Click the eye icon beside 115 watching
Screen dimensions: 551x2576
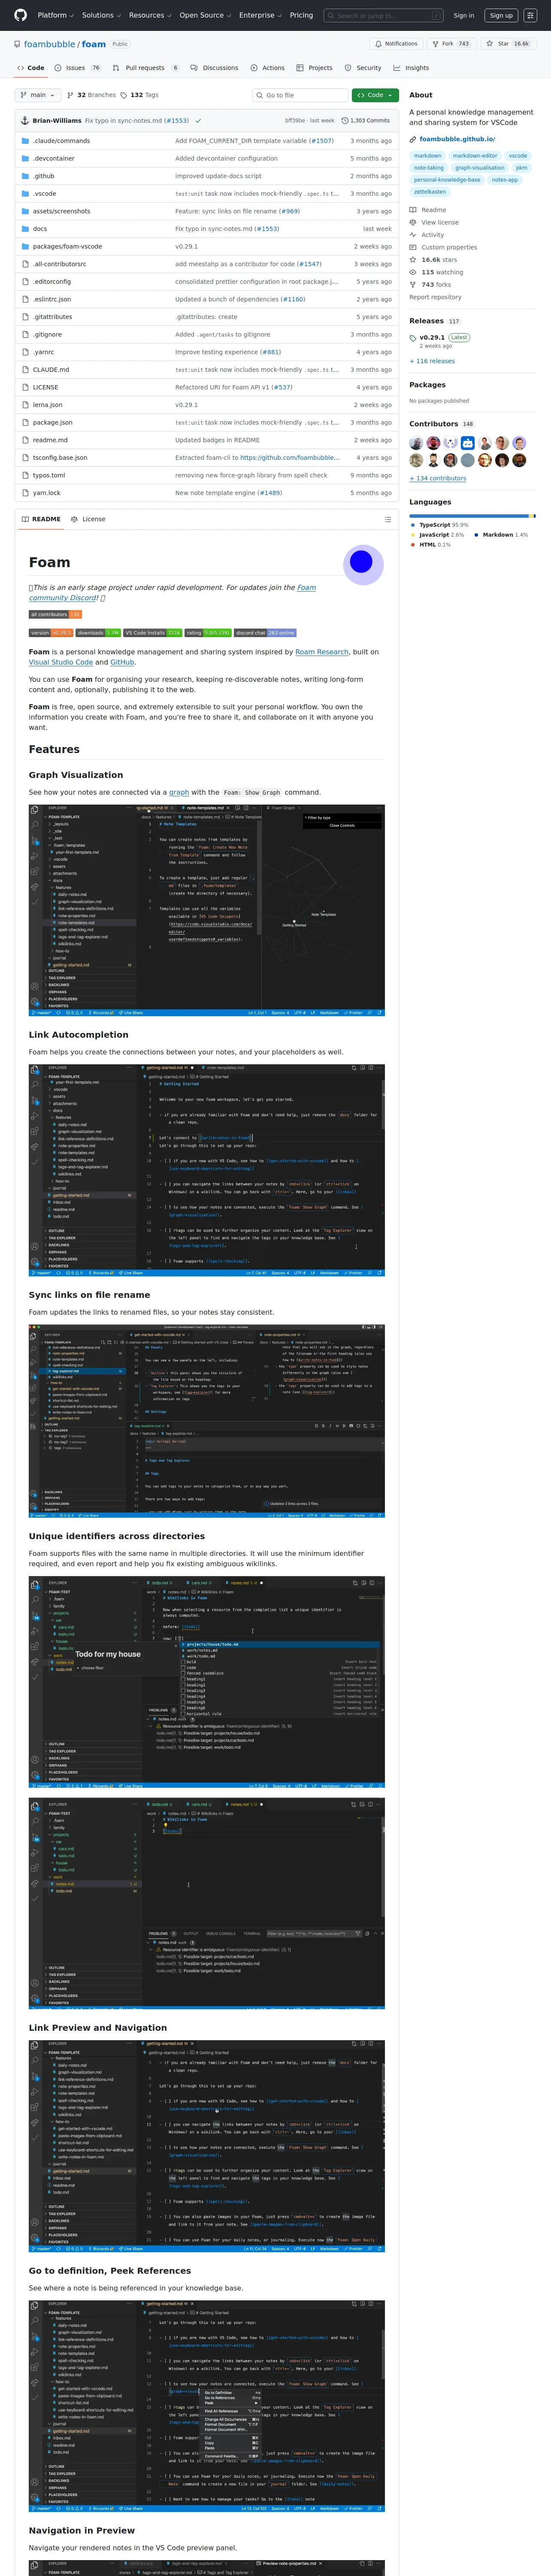(x=413, y=272)
